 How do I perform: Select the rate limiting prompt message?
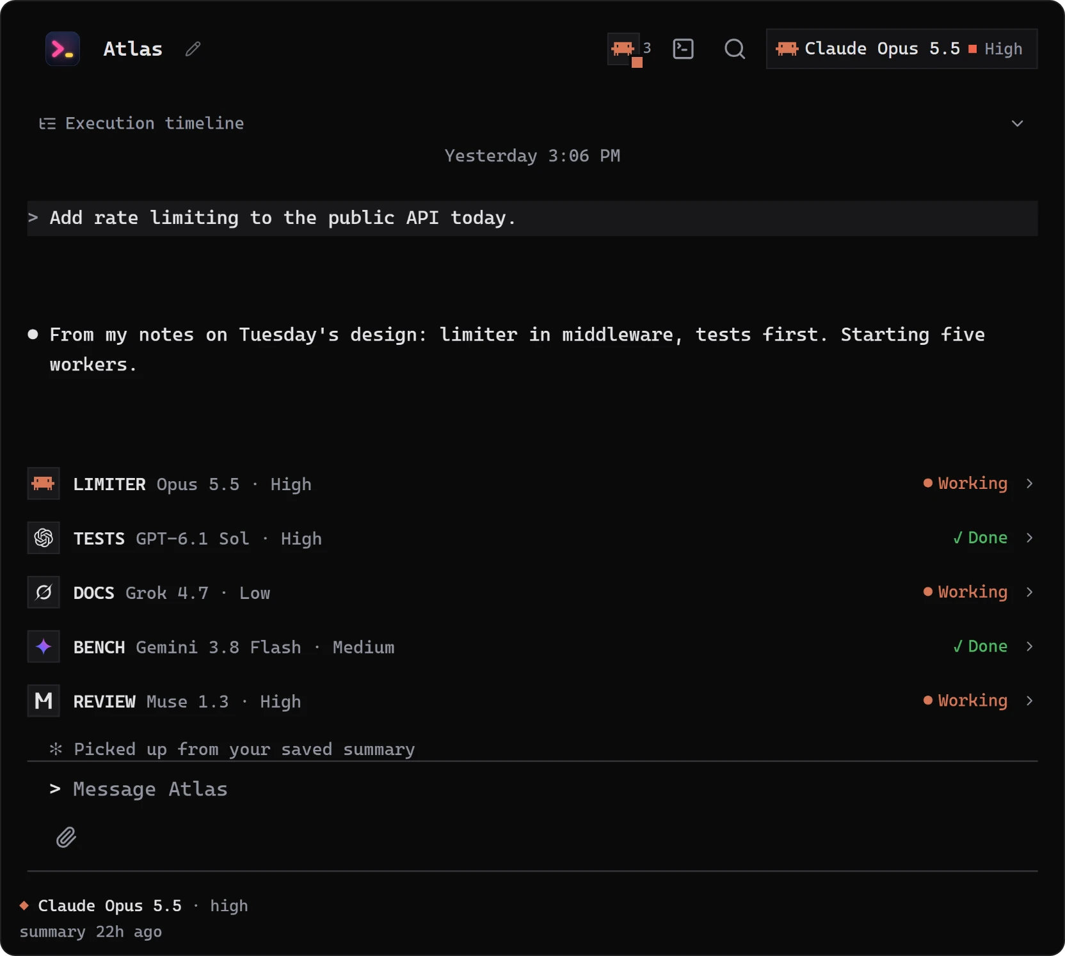(x=532, y=218)
